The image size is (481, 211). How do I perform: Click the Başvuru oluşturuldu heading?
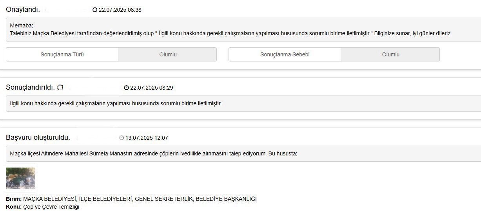[x=38, y=137]
